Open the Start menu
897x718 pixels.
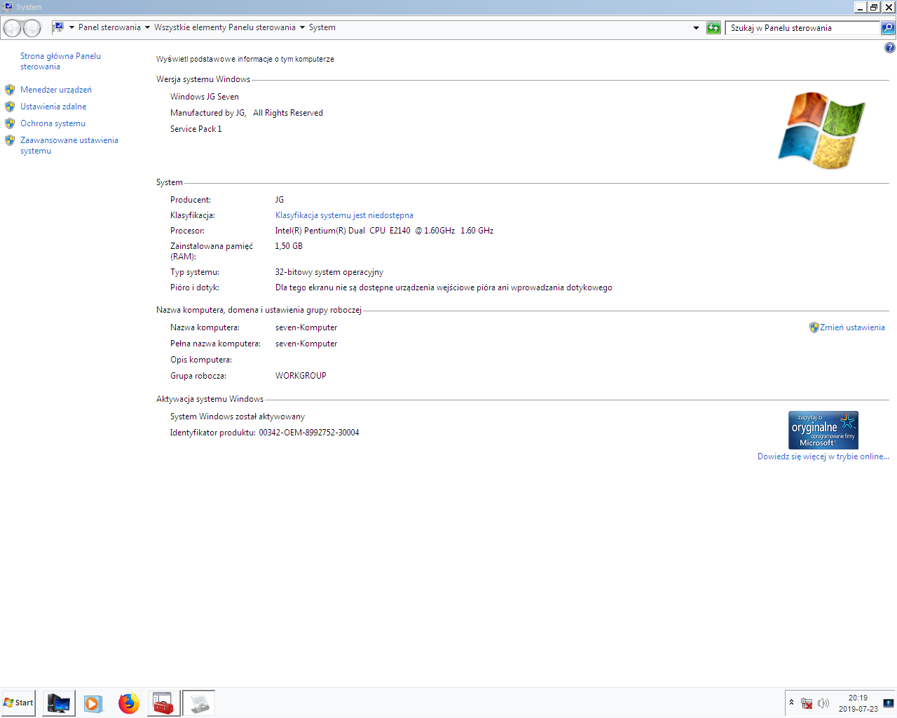pos(18,703)
